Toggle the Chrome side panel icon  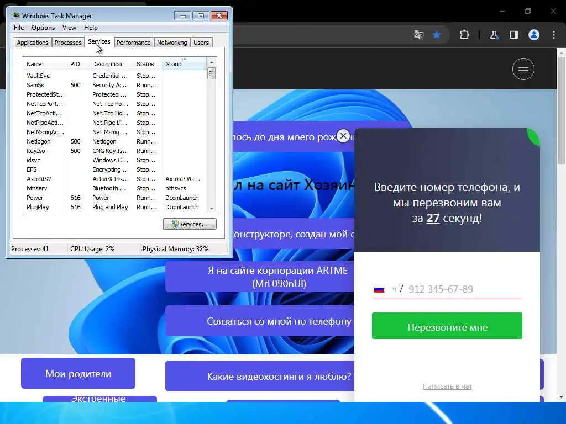tap(513, 35)
